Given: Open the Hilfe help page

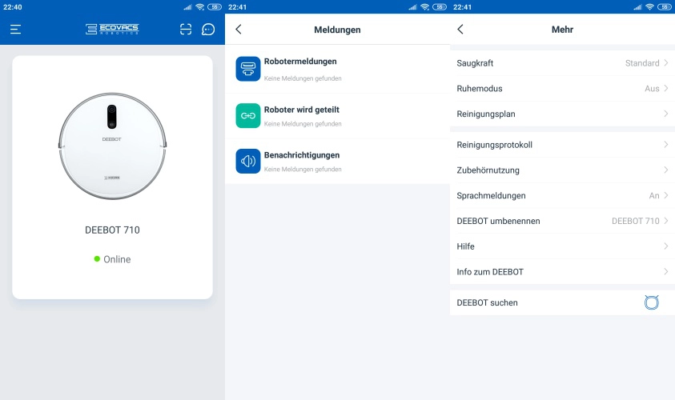Looking at the screenshot, I should (x=562, y=246).
